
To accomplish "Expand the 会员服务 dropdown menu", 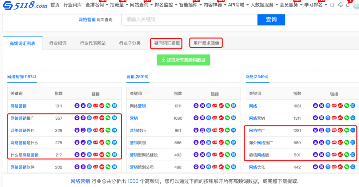I will (x=291, y=5).
